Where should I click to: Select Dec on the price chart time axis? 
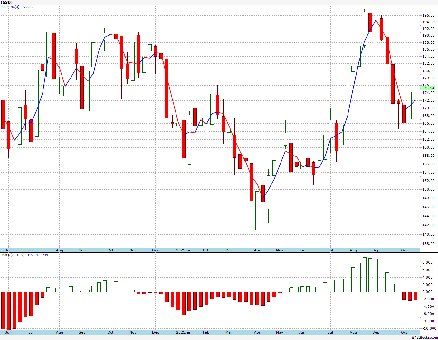156,250
